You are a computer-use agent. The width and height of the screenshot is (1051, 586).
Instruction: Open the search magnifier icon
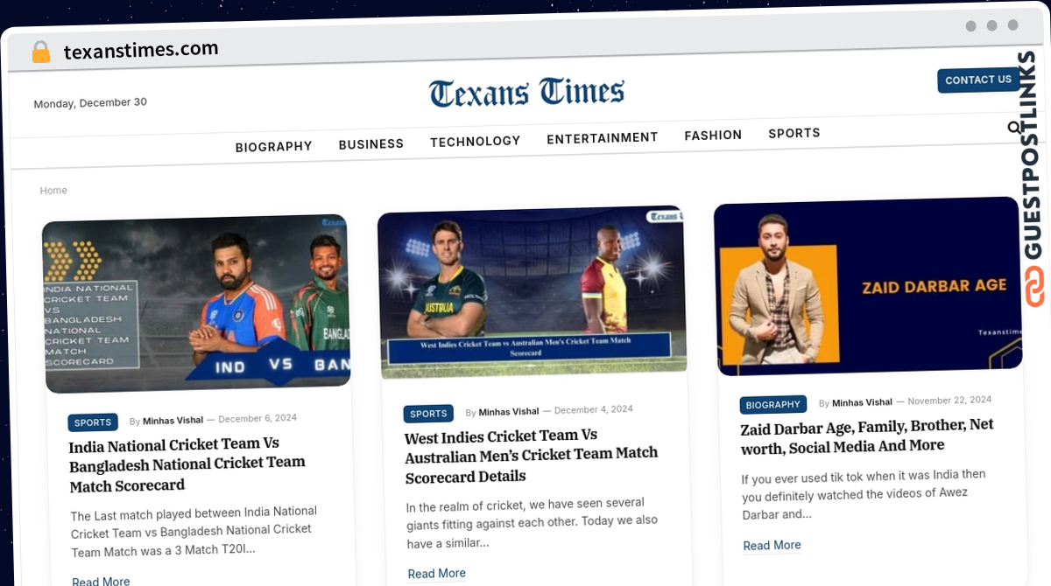pos(1014,128)
